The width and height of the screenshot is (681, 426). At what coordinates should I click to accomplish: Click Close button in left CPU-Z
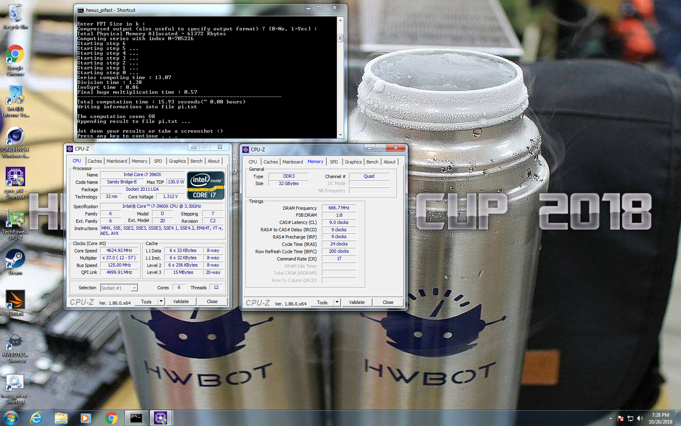click(x=212, y=301)
